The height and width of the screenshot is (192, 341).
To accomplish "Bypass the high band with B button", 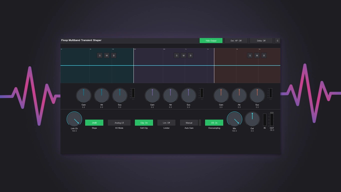I will (264, 55).
